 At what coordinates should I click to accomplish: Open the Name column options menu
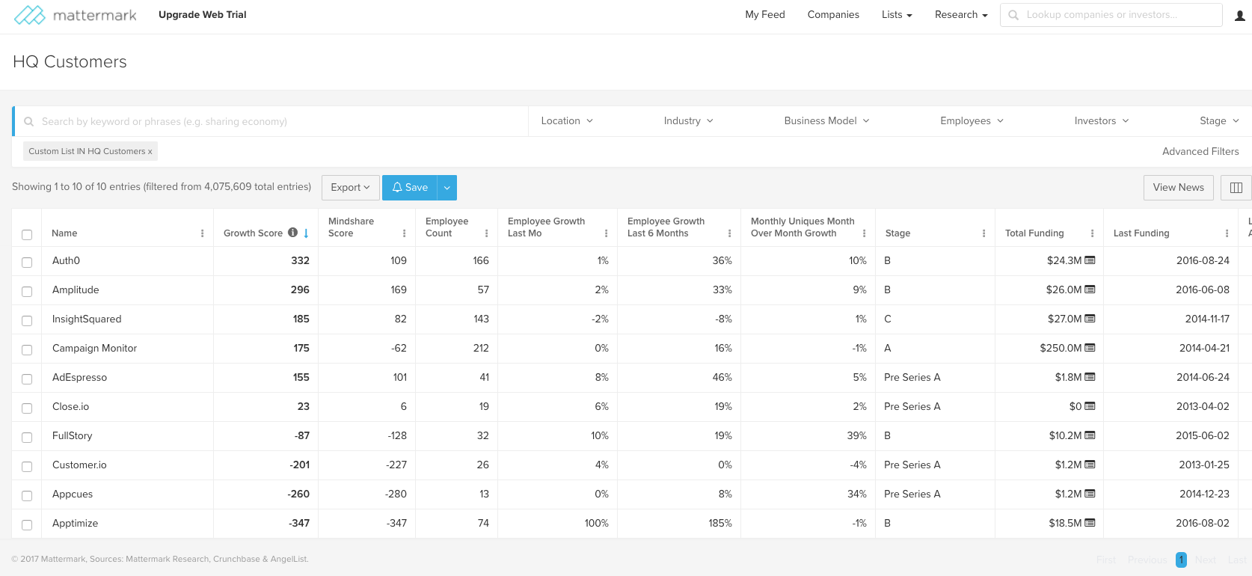click(x=202, y=233)
